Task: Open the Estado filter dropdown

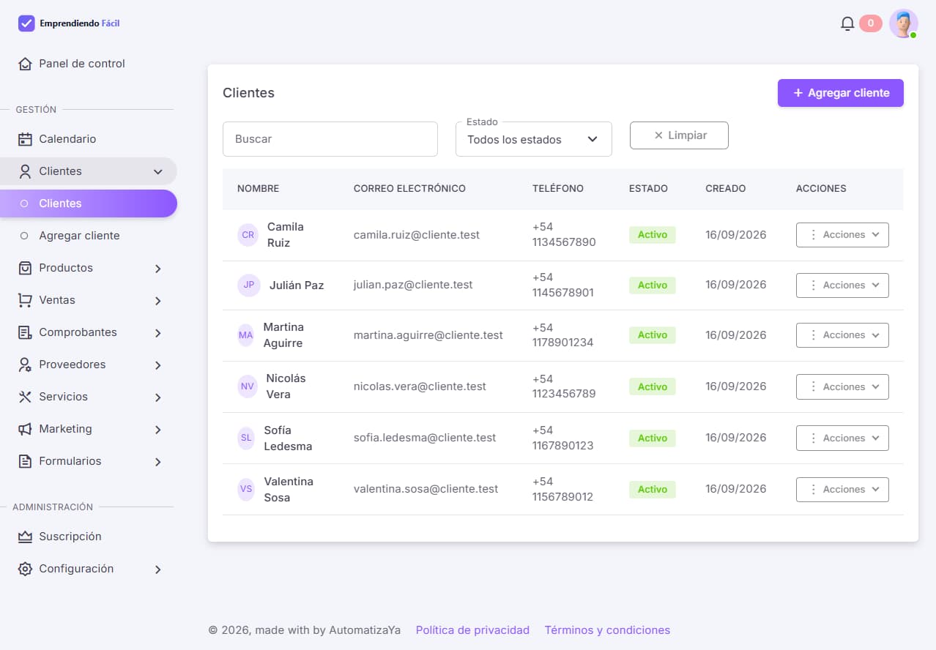Action: [533, 139]
